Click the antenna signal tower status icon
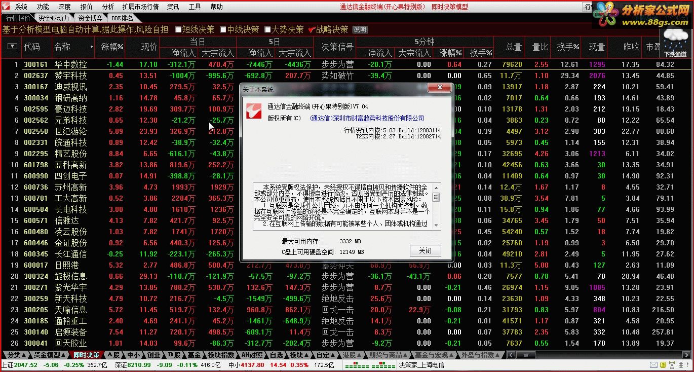Screen dimensions: 694x372 coord(672,365)
